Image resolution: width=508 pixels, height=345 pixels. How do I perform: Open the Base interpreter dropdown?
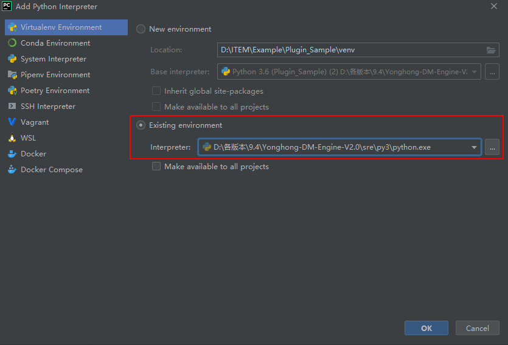click(474, 71)
